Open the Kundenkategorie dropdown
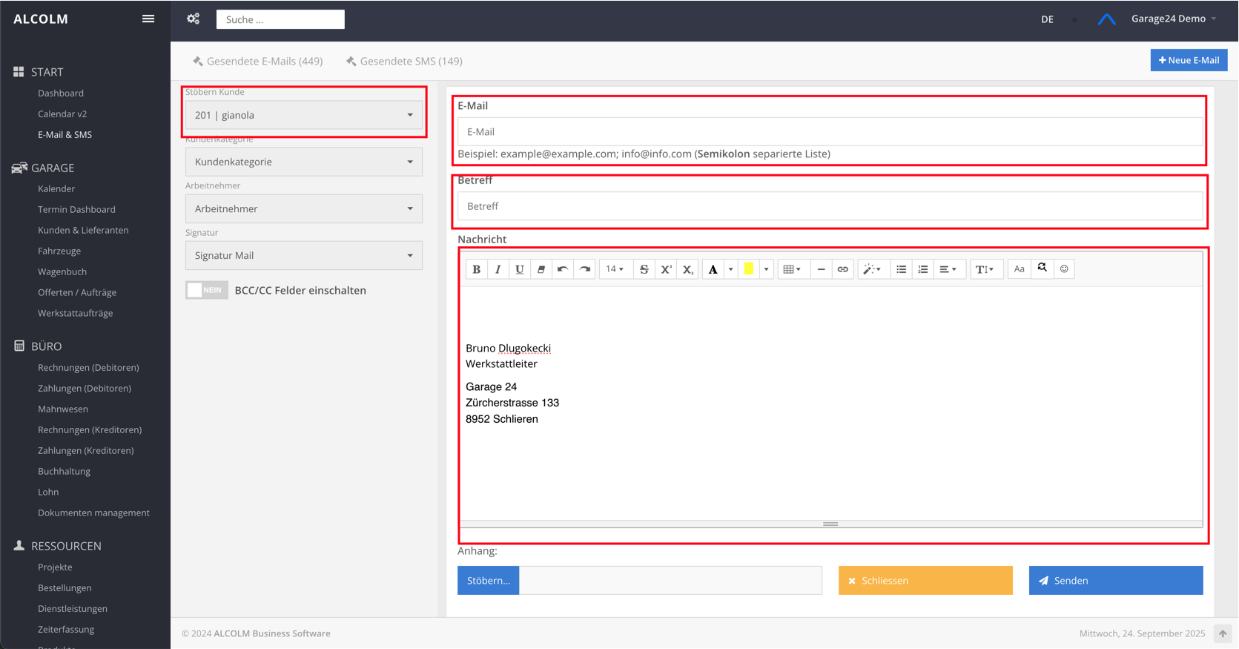Image resolution: width=1239 pixels, height=649 pixels. [304, 162]
